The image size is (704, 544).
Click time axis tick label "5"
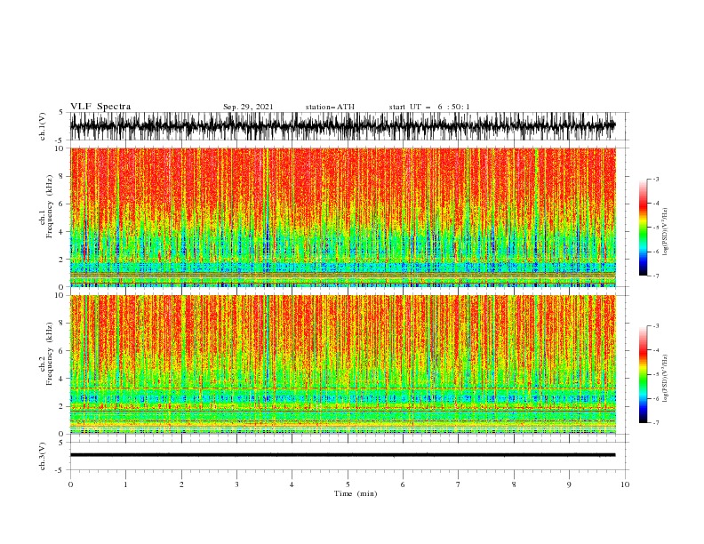coord(348,484)
